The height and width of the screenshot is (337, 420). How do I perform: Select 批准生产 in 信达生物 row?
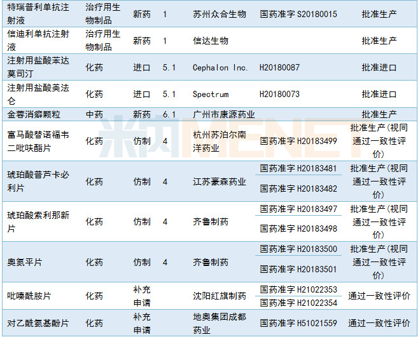(379, 41)
